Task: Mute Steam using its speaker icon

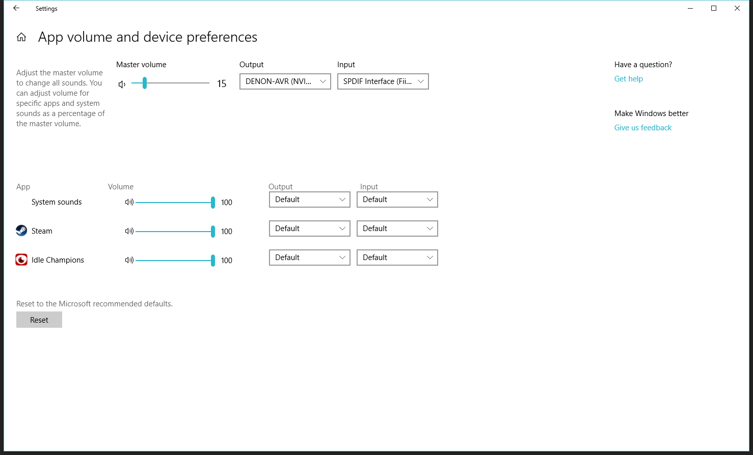Action: click(129, 231)
